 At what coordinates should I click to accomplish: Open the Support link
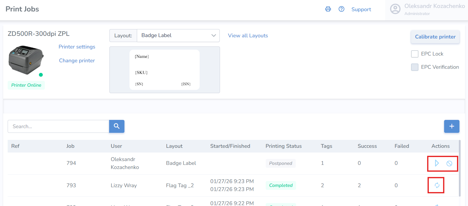coord(361,9)
